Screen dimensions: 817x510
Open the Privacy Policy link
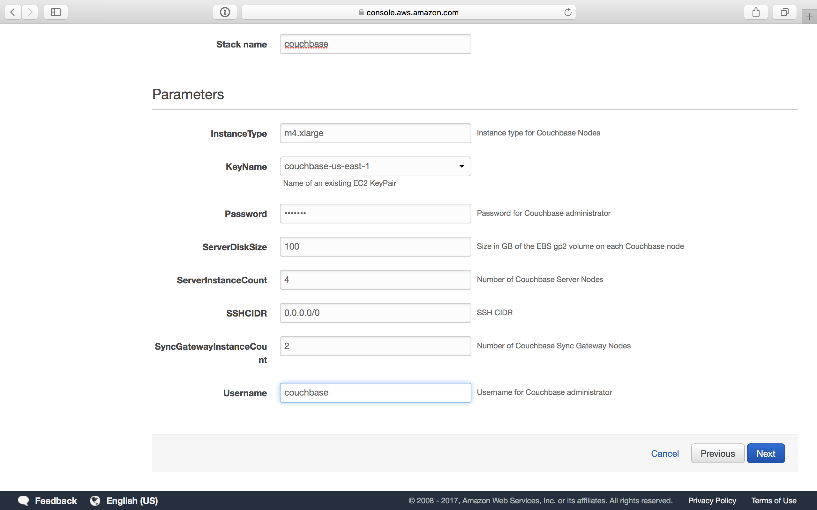[712, 500]
